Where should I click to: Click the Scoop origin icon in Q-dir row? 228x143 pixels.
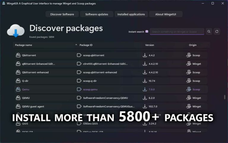[x=189, y=81]
